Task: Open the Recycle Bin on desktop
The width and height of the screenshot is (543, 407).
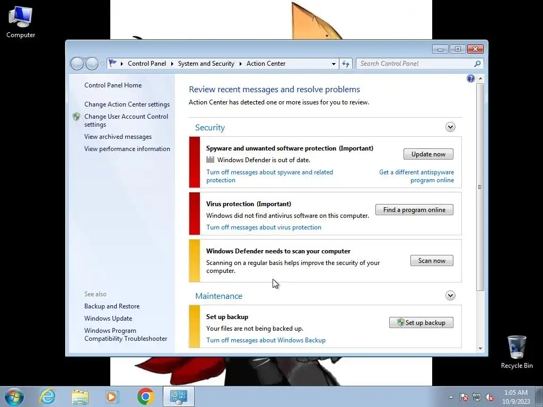Action: pos(516,352)
